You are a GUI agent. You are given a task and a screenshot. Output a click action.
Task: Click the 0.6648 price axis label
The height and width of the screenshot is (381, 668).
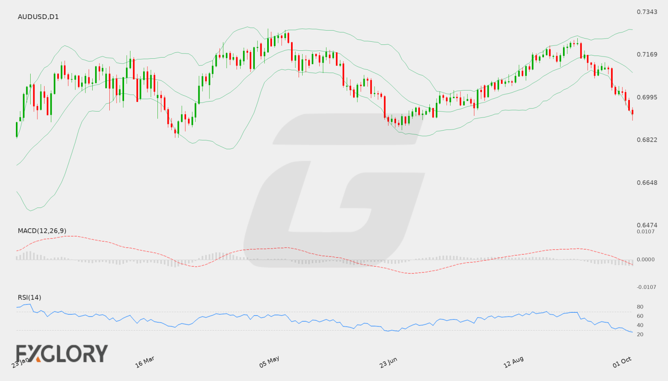pos(647,183)
